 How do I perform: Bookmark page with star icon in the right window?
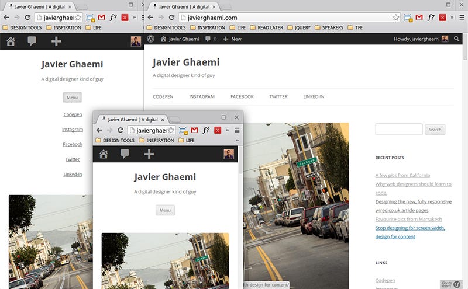(396, 18)
